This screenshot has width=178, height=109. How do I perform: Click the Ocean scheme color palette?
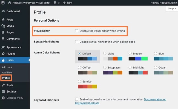(x=163, y=73)
